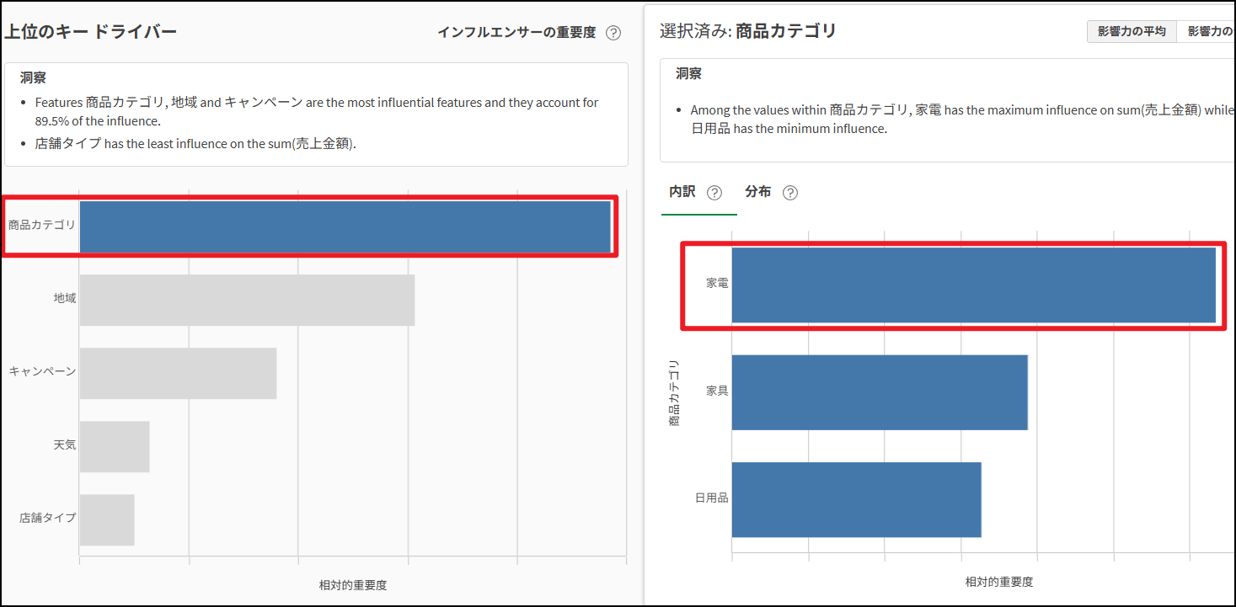Open the 分布 tab
This screenshot has height=607, width=1236.
coord(757,192)
